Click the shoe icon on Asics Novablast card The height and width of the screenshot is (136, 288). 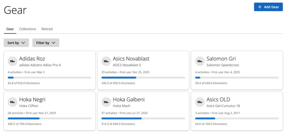(x=106, y=61)
